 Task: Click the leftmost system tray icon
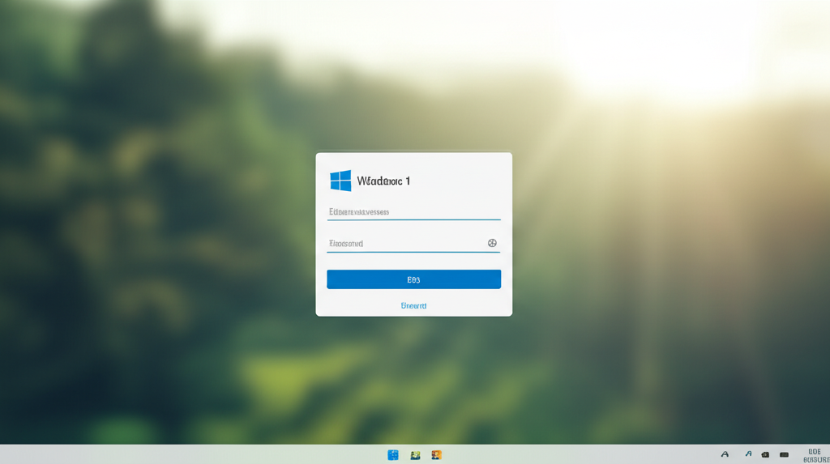pyautogui.click(x=725, y=455)
